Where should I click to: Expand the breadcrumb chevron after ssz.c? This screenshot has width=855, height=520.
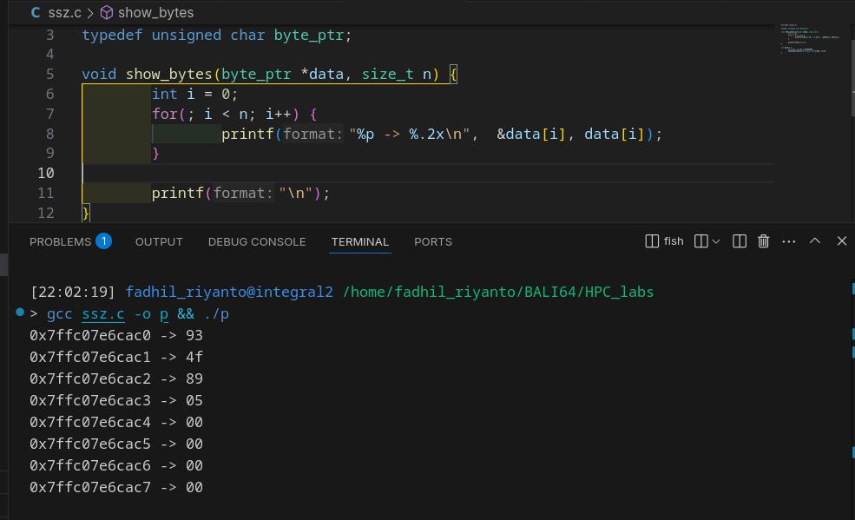point(90,13)
